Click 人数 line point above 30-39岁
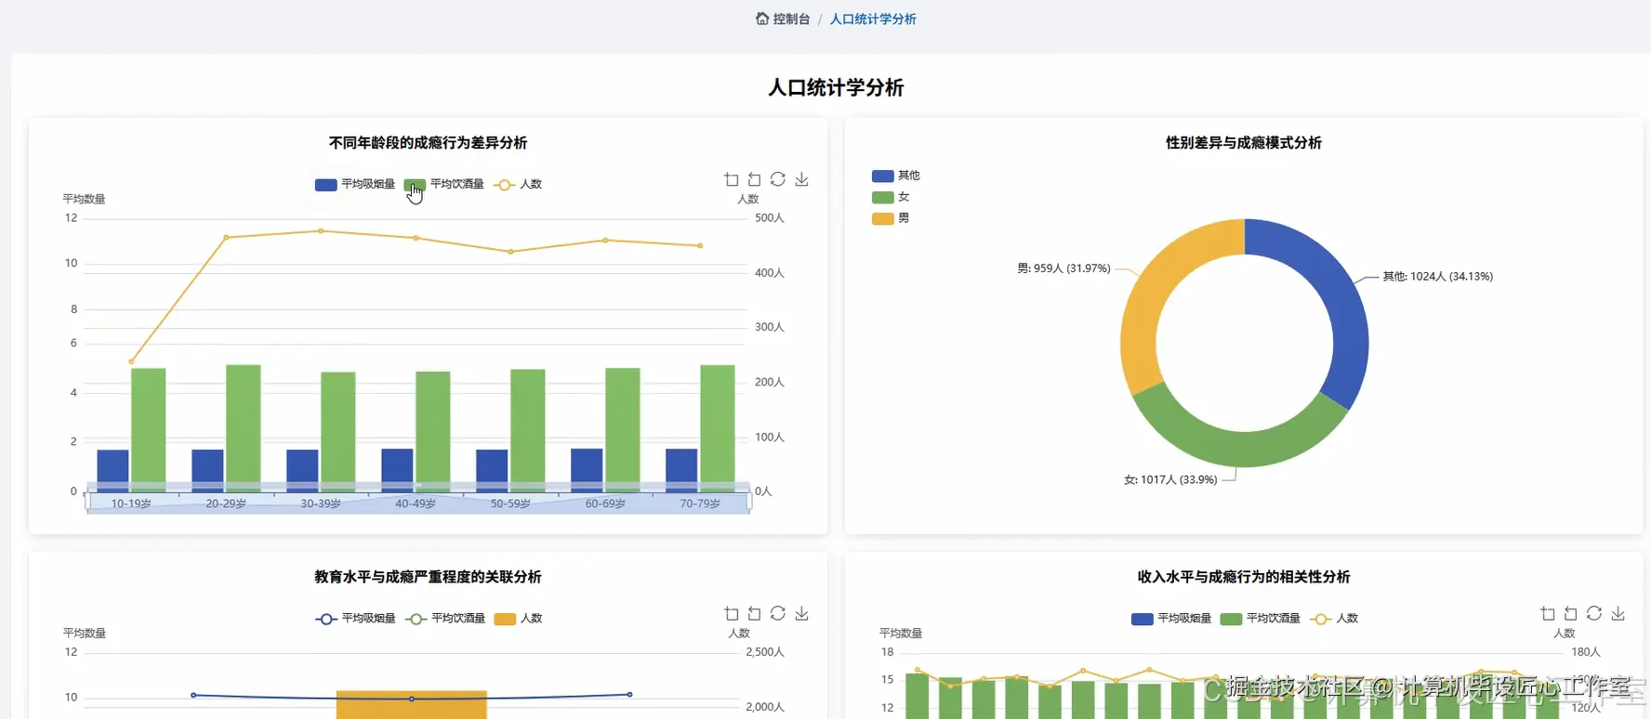The height and width of the screenshot is (719, 1651). pos(321,230)
